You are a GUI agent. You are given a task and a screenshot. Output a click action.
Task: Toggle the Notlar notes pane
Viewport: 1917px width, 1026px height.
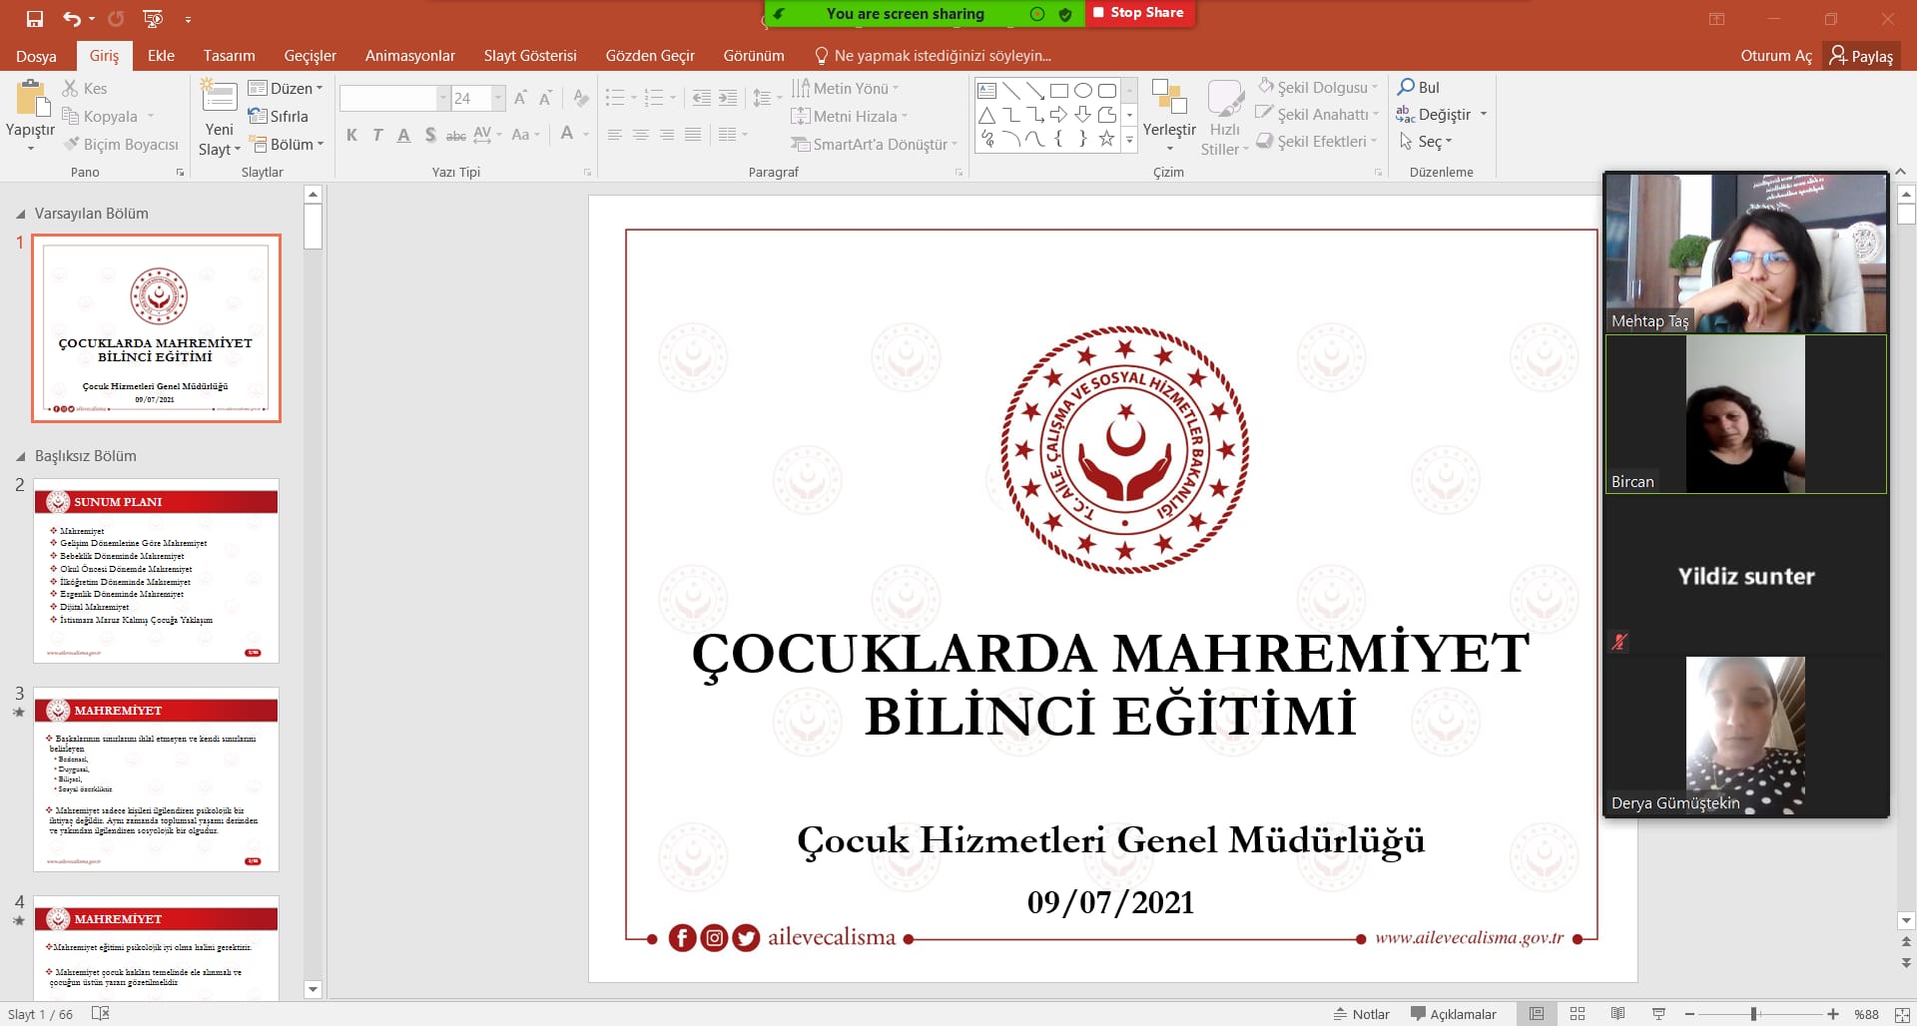click(x=1361, y=1014)
